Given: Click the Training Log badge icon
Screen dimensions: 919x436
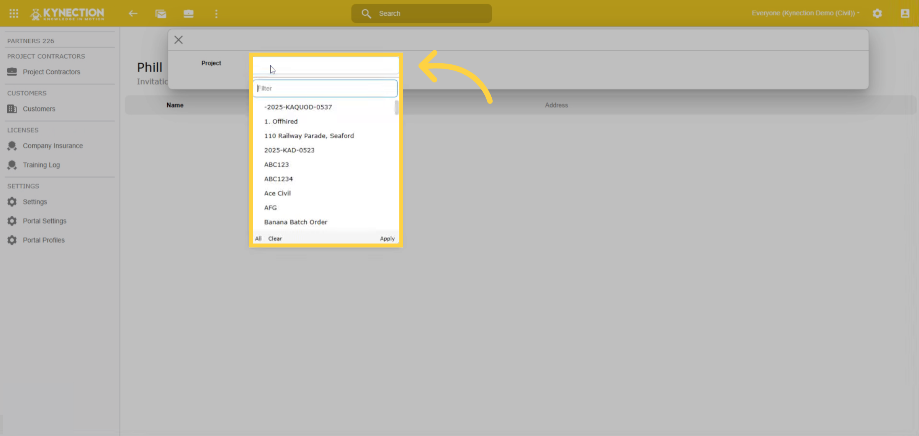Looking at the screenshot, I should pos(12,165).
